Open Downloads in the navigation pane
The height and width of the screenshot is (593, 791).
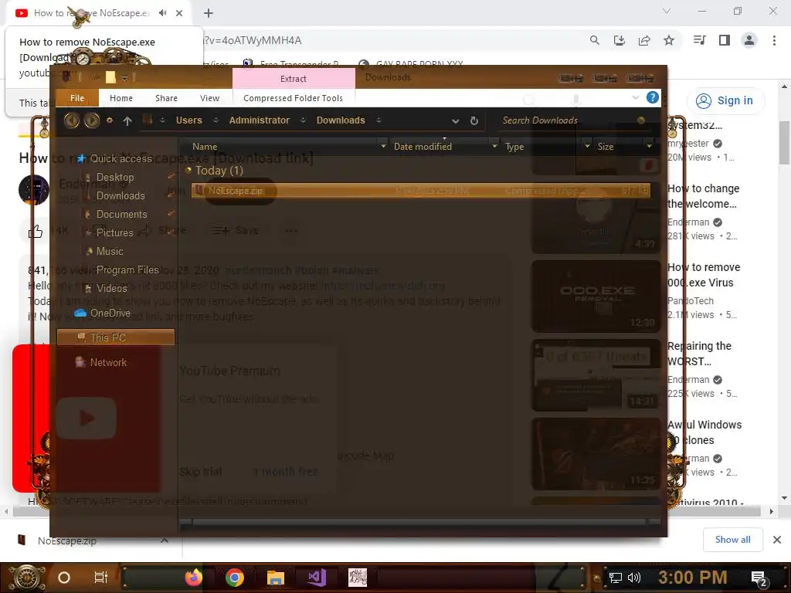(x=121, y=195)
